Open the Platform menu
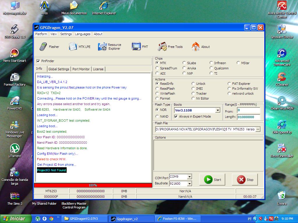 coord(41,34)
